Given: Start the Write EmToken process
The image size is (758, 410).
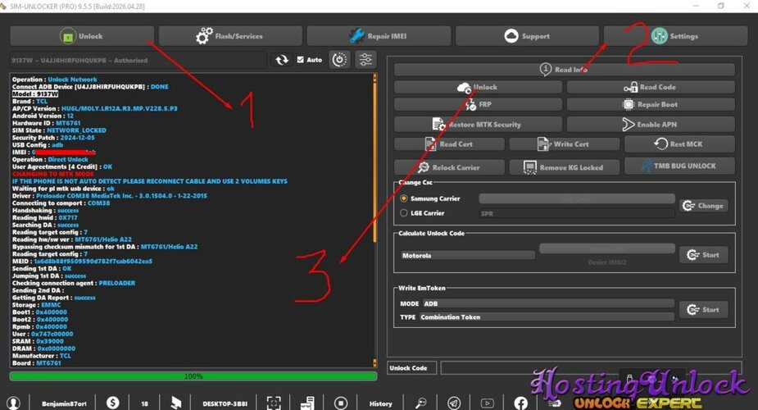Looking at the screenshot, I should pyautogui.click(x=703, y=309).
